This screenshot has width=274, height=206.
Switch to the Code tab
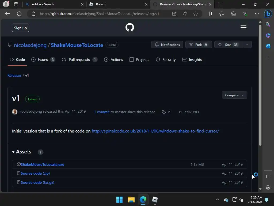pos(17,60)
